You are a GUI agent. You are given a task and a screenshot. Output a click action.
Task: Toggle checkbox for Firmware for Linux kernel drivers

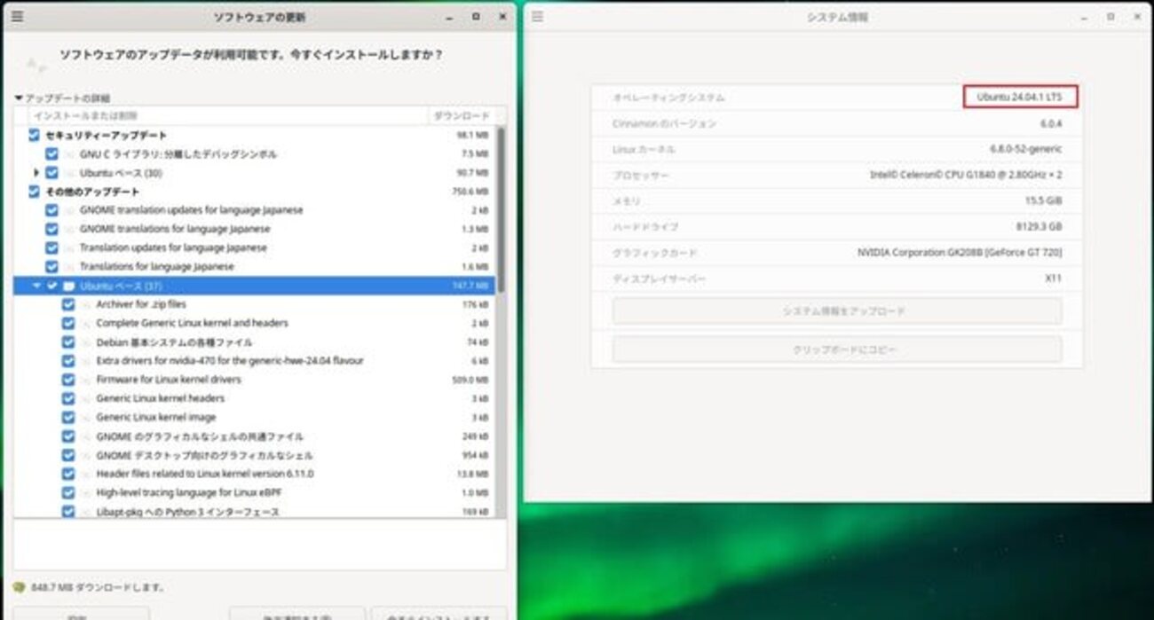[68, 380]
